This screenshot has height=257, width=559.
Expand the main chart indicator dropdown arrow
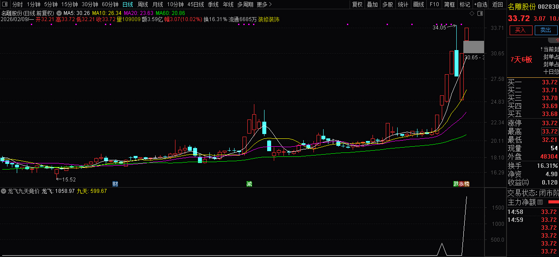[x=59, y=14]
